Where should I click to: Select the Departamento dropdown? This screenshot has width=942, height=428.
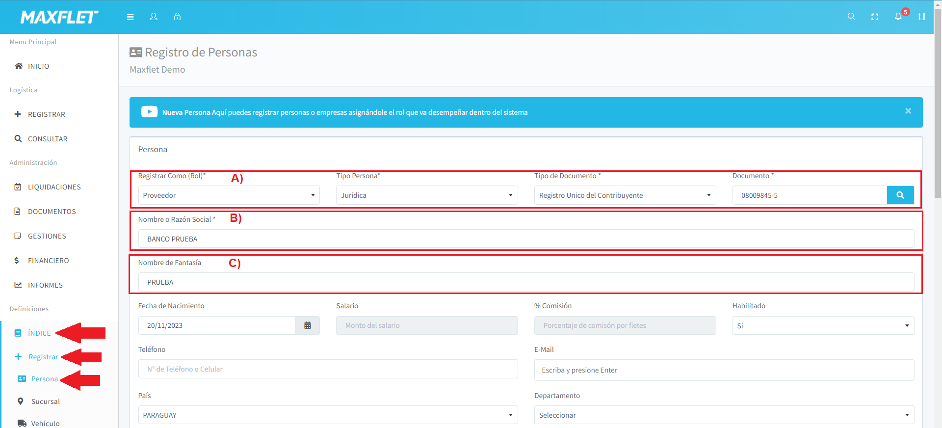[x=724, y=415]
